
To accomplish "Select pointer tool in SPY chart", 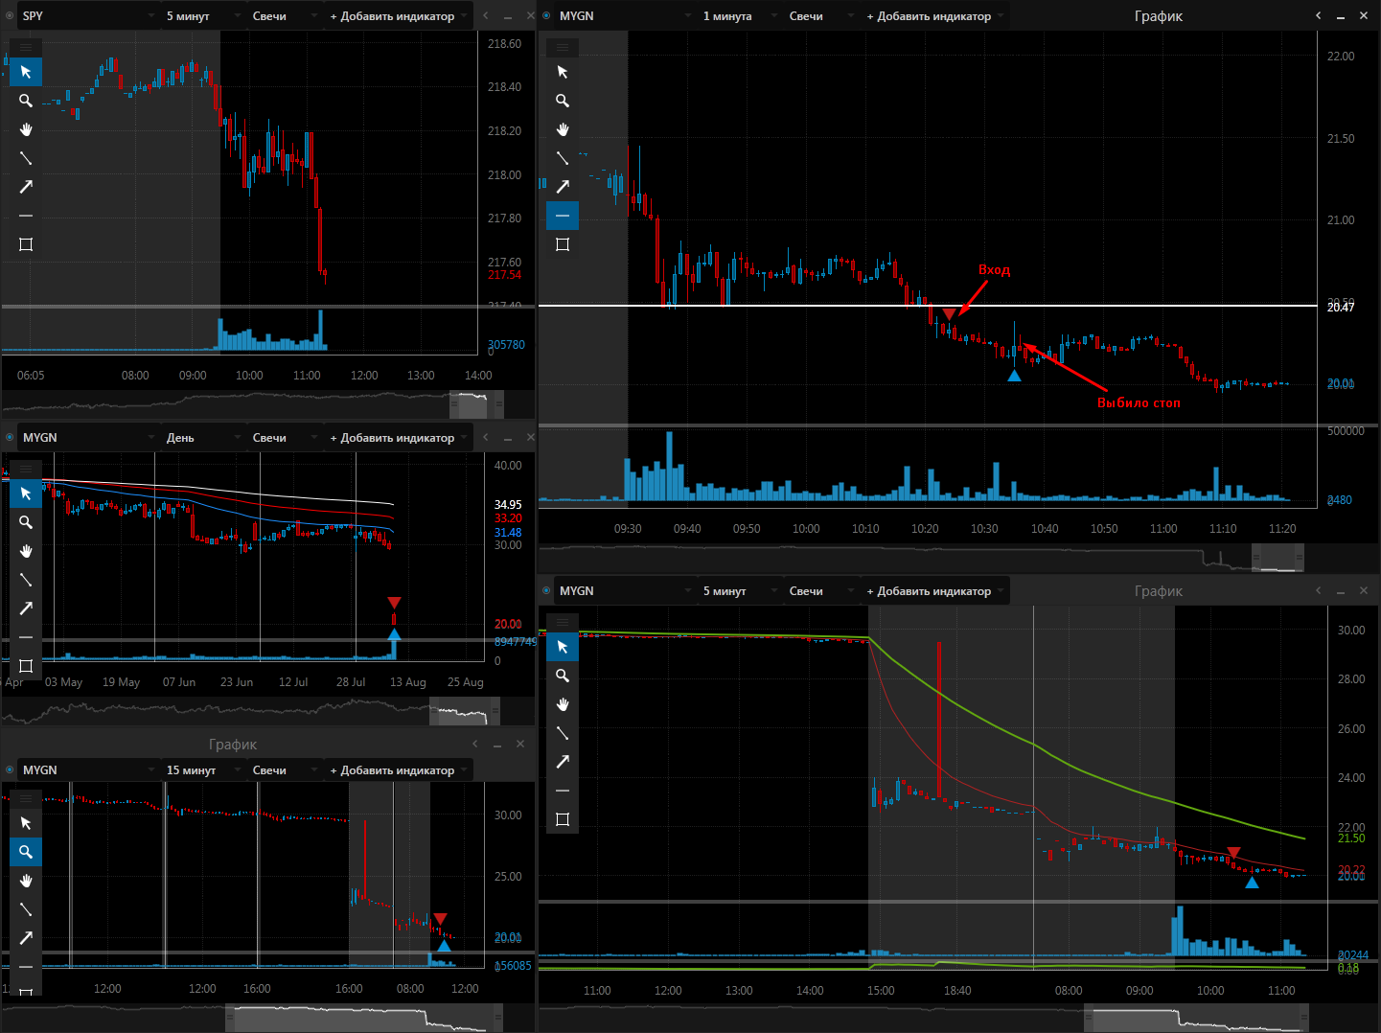I will [x=26, y=72].
